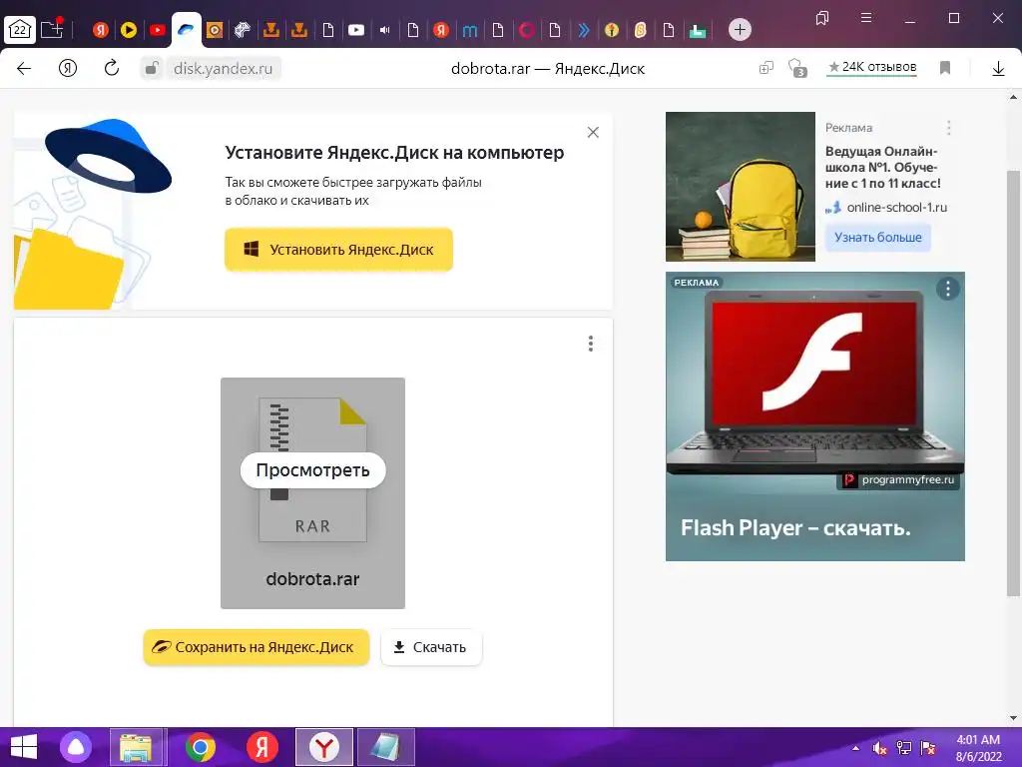Click the Yandex Browser taskbar icon

tap(324, 747)
